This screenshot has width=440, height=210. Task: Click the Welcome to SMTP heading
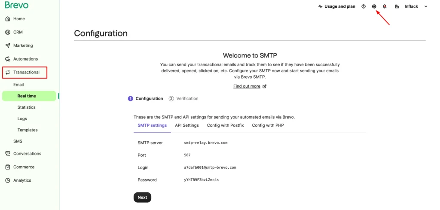click(250, 55)
